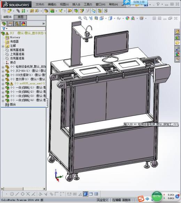Screen dimensions: 181x203
Task: Open the 工具(T) menu
Action: click(x=88, y=5)
